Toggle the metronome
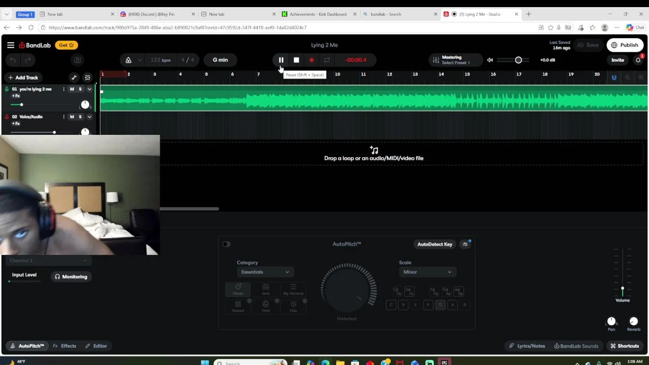This screenshot has height=365, width=649. pos(128,60)
